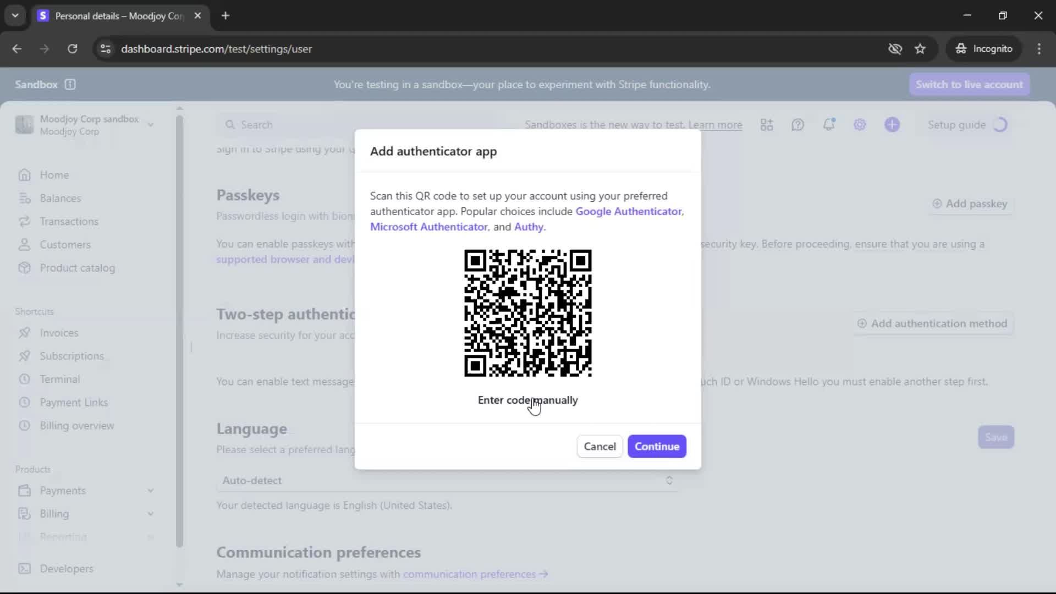
Task: Open Product catalog in sidebar
Action: tap(77, 268)
